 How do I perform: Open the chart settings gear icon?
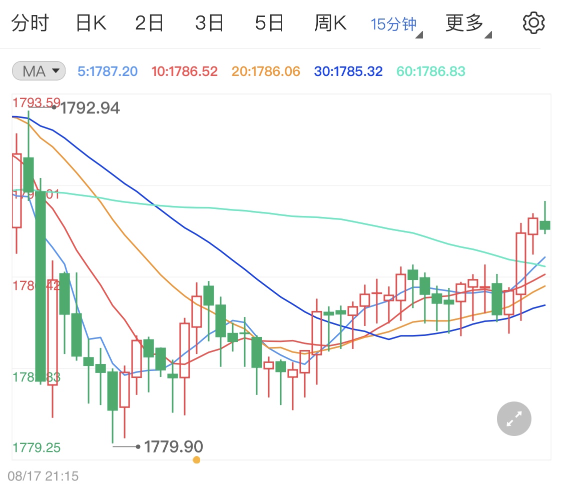pyautogui.click(x=533, y=23)
